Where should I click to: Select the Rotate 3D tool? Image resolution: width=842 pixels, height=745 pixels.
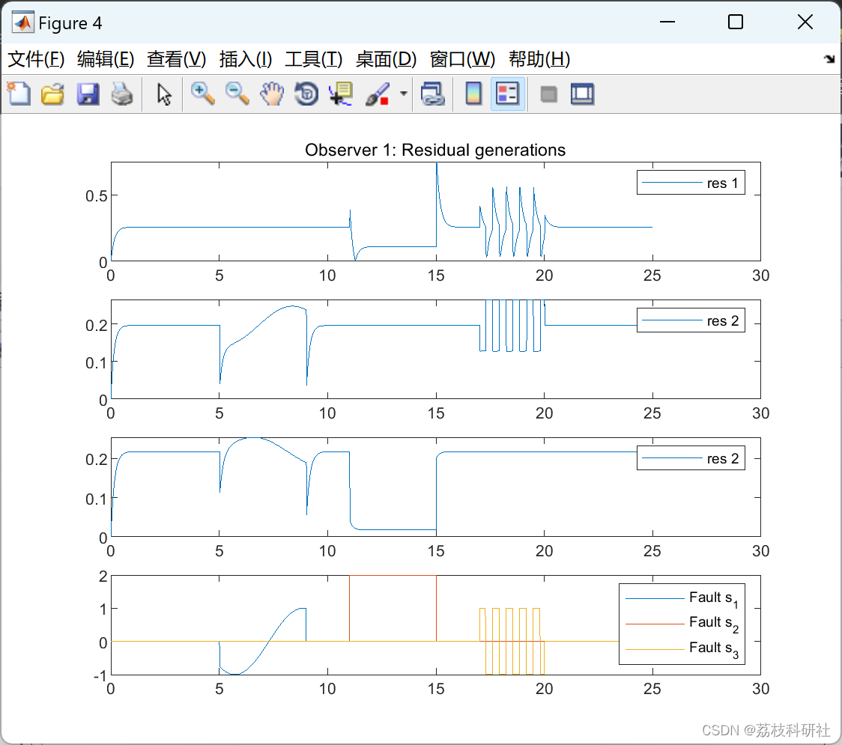[306, 94]
